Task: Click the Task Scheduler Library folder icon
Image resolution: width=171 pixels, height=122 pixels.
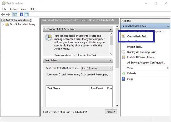Action: coord(7,24)
